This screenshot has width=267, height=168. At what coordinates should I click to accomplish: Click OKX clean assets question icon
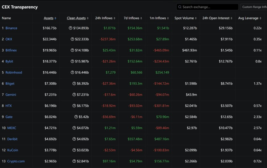pos(73,39)
